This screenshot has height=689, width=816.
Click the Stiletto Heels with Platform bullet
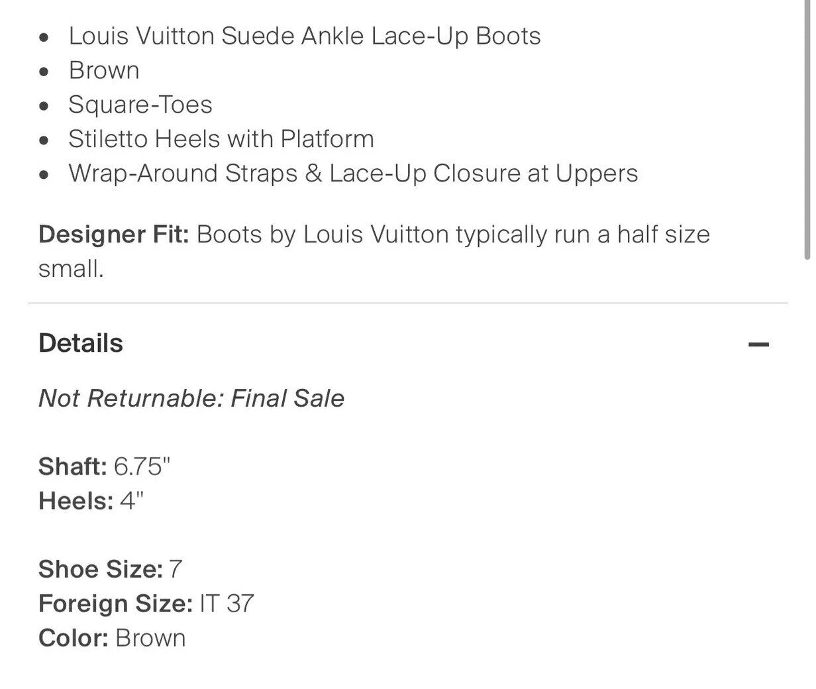(221, 139)
